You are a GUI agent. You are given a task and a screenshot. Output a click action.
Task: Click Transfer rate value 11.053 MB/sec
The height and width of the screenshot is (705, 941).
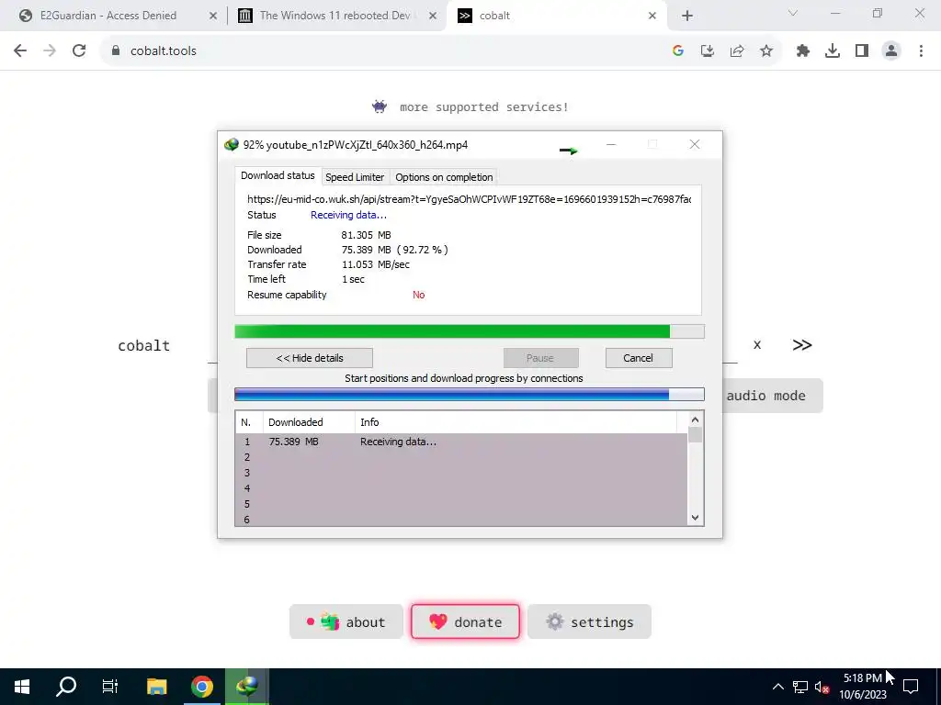pyautogui.click(x=376, y=264)
